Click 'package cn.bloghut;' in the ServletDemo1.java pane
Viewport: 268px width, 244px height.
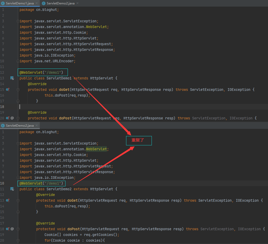[39, 10]
